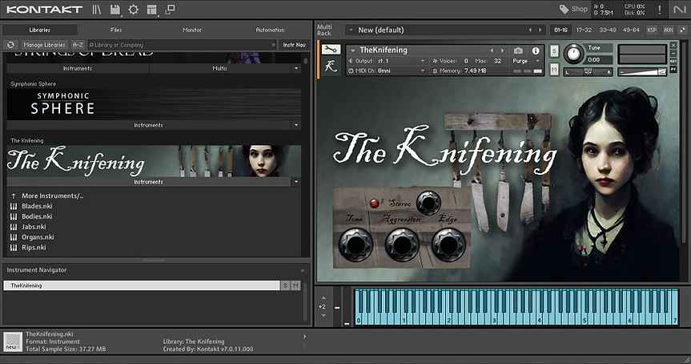The height and width of the screenshot is (364, 691).
Task: Click the Instr Nav button
Action: (294, 45)
